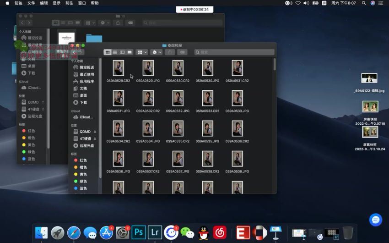Click file name 0S9A0535.JPG
Viewport: 389px width, 243px height.
[207, 141]
